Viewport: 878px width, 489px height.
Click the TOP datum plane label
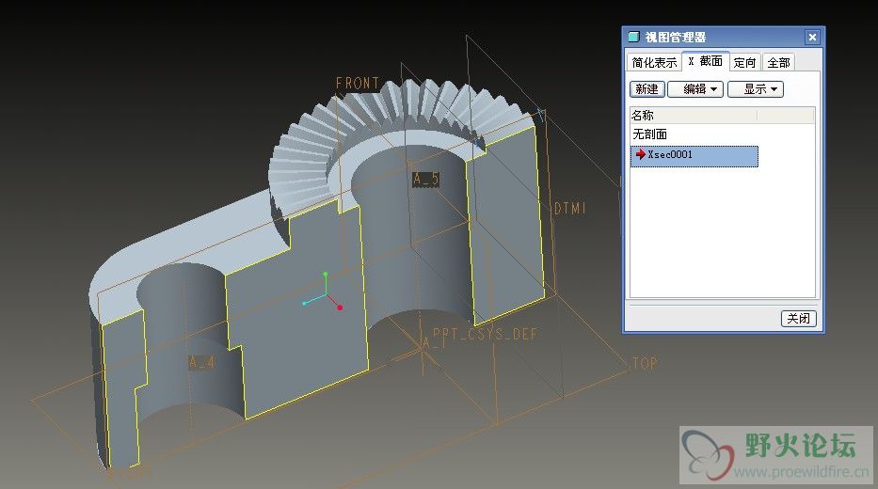pyautogui.click(x=645, y=364)
